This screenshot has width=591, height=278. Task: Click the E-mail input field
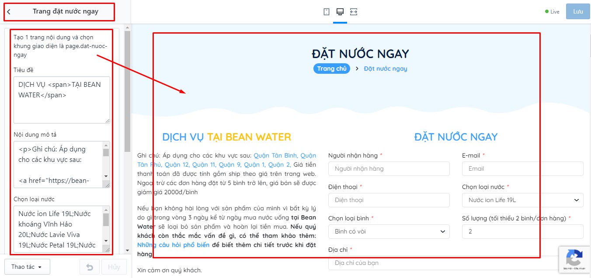point(522,168)
